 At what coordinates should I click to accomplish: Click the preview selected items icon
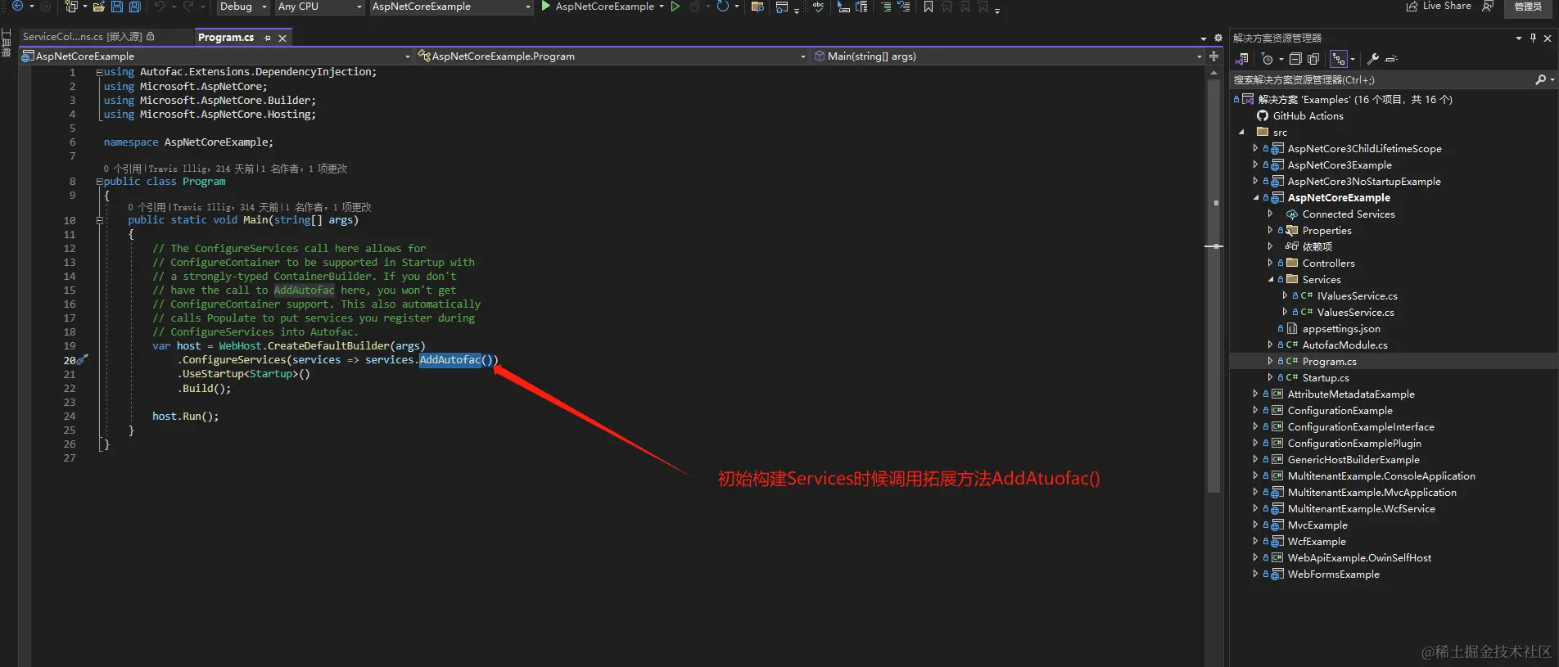[1391, 59]
